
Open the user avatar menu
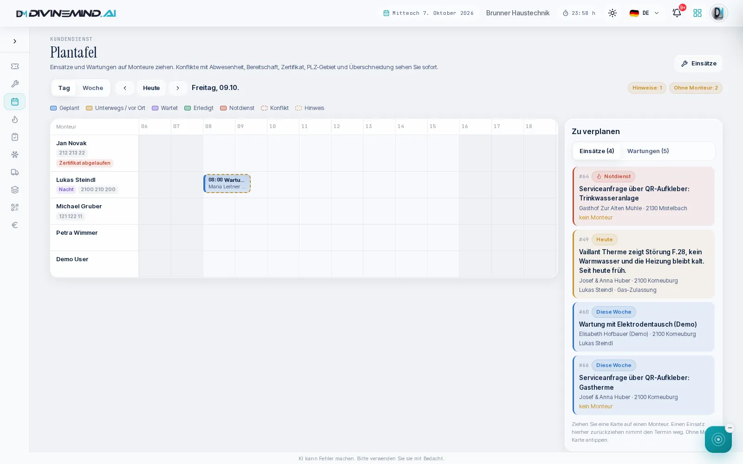pyautogui.click(x=718, y=13)
